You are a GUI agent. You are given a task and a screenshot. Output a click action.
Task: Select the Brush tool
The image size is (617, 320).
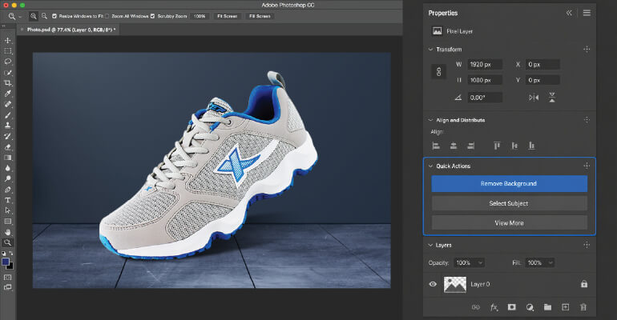click(x=7, y=115)
